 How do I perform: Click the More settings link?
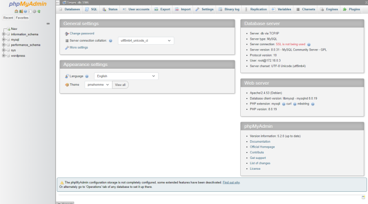[79, 47]
